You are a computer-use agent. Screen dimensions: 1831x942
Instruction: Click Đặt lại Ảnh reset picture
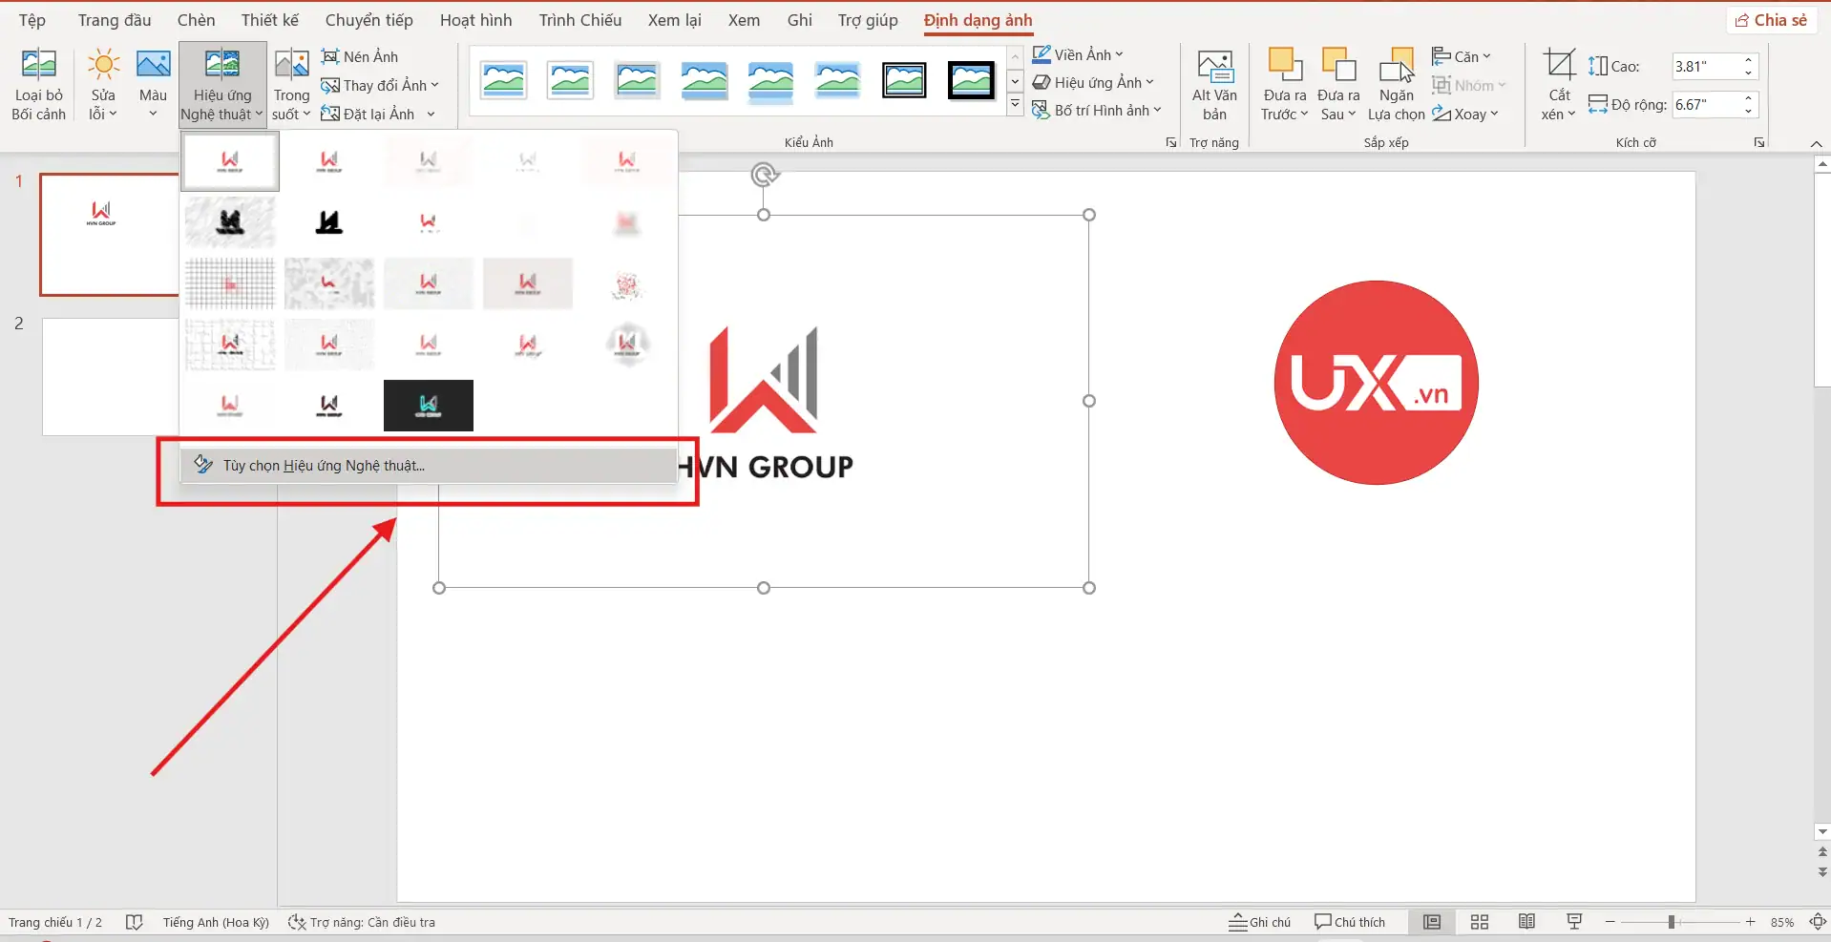tap(368, 114)
